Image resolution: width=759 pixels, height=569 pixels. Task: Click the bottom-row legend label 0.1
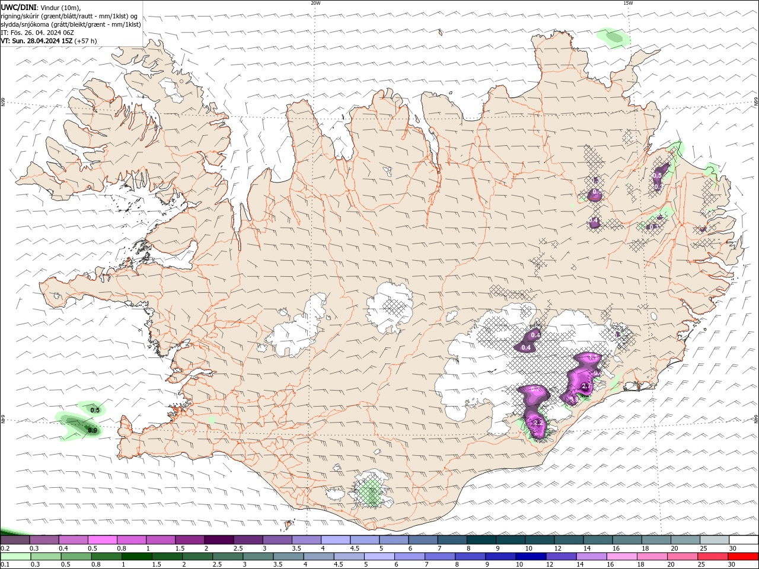5,565
